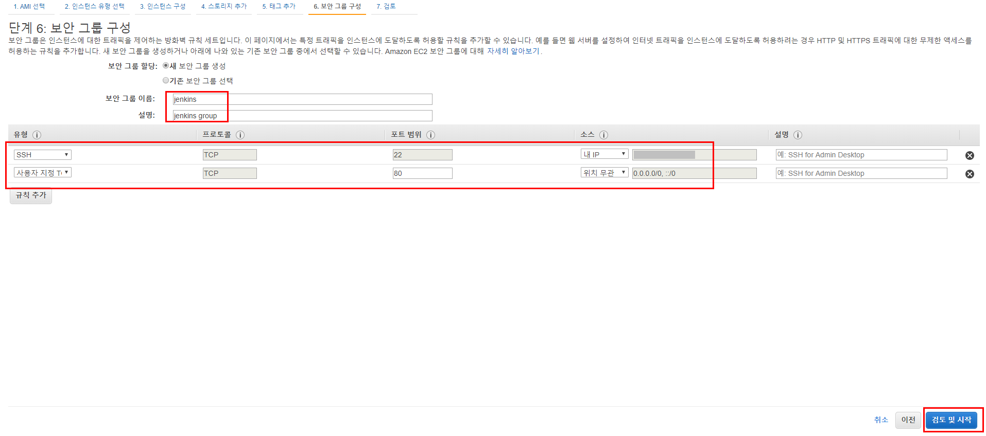Open the 위치 무관 source dropdown
Image resolution: width=986 pixels, height=436 pixels.
tap(604, 173)
